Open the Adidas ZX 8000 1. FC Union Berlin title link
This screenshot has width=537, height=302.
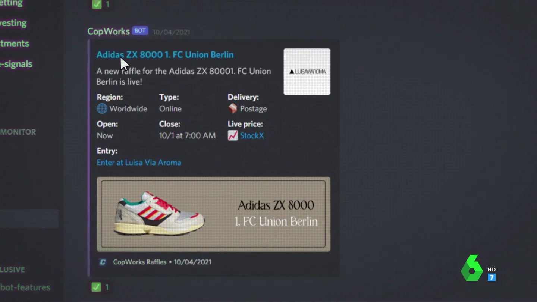(x=165, y=55)
